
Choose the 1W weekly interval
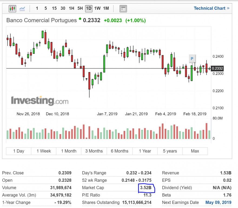pos(97,8)
